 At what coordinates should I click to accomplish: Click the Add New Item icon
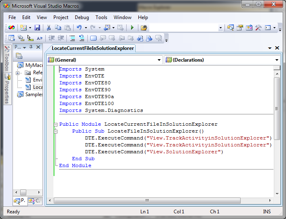[23, 28]
